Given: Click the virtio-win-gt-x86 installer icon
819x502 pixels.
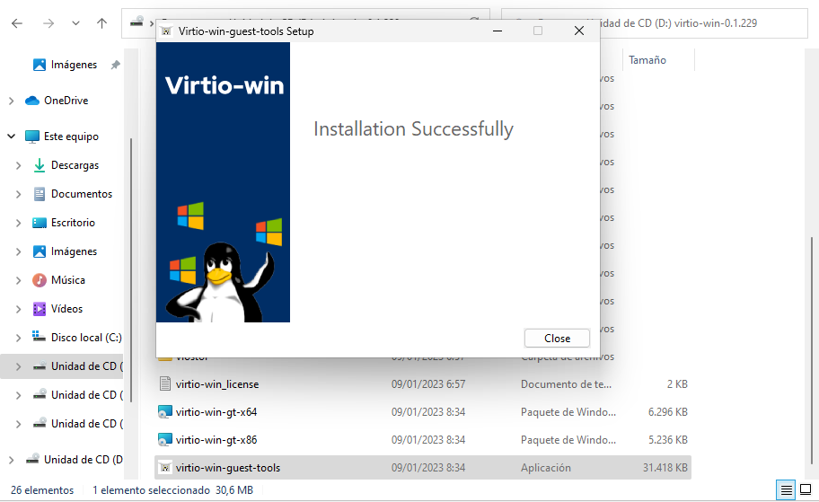Looking at the screenshot, I should click(x=164, y=440).
